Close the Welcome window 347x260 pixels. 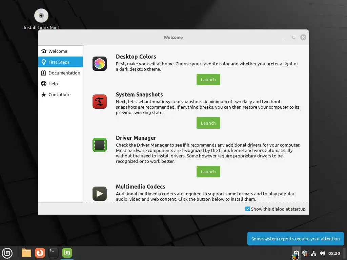(x=303, y=37)
